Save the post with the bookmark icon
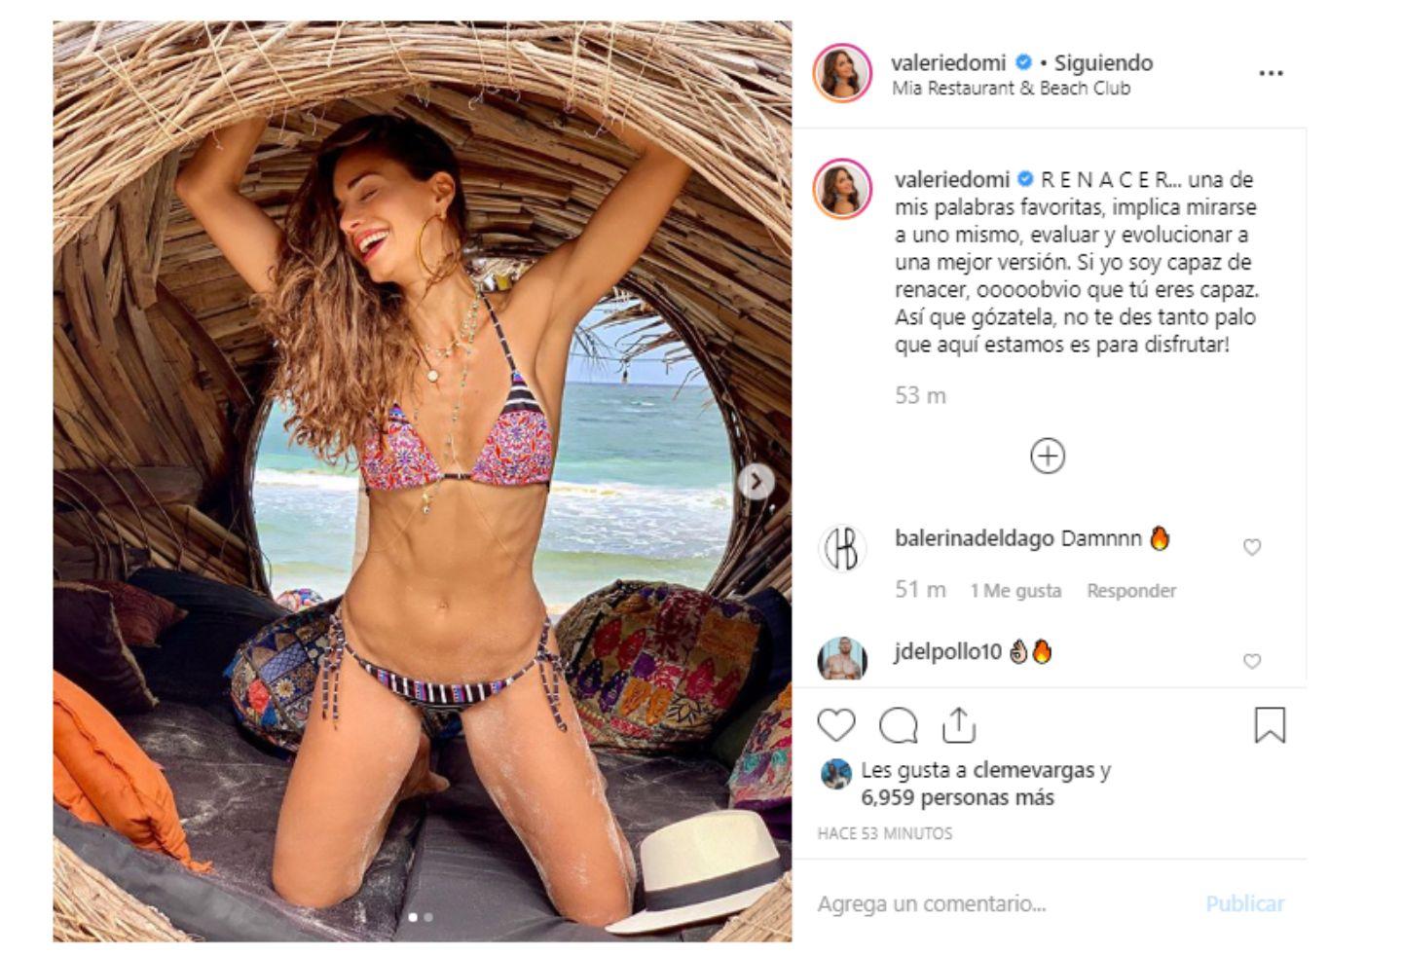 click(1270, 725)
